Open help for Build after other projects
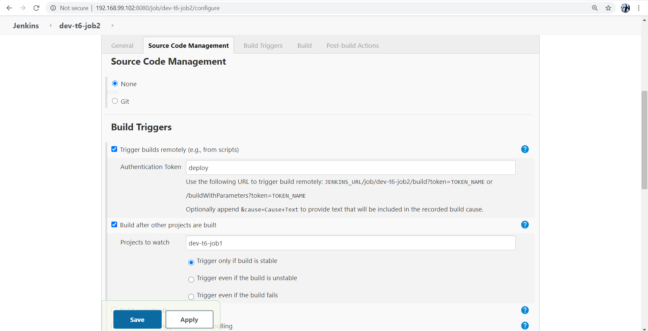The image size is (648, 331). tap(525, 225)
